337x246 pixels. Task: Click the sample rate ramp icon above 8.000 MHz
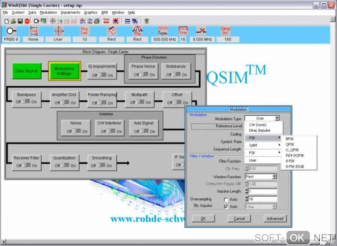(x=201, y=31)
